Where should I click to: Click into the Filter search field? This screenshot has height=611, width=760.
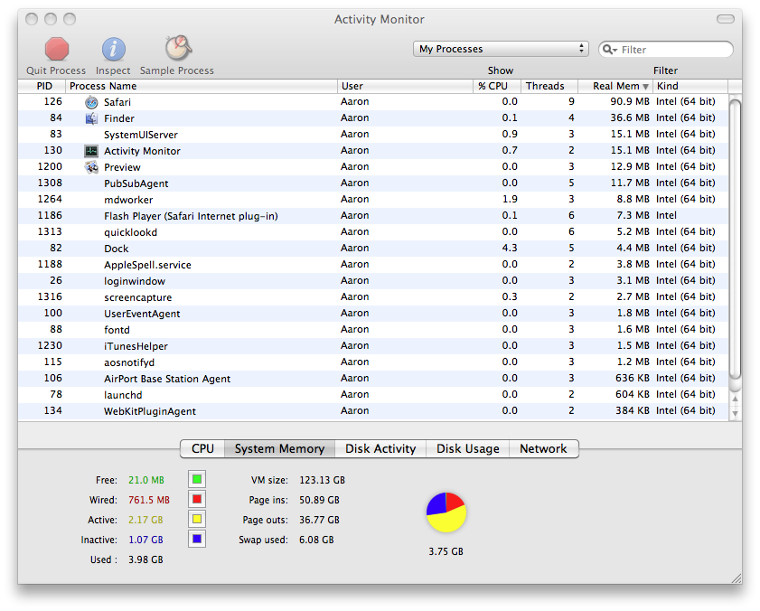(665, 50)
